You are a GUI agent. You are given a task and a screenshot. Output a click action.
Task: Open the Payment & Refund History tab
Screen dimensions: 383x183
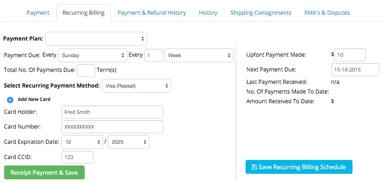pyautogui.click(x=152, y=12)
